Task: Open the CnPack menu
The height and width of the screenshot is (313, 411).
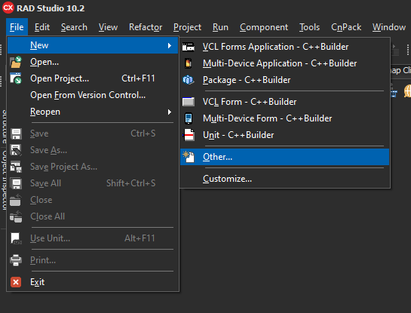Action: [x=346, y=27]
